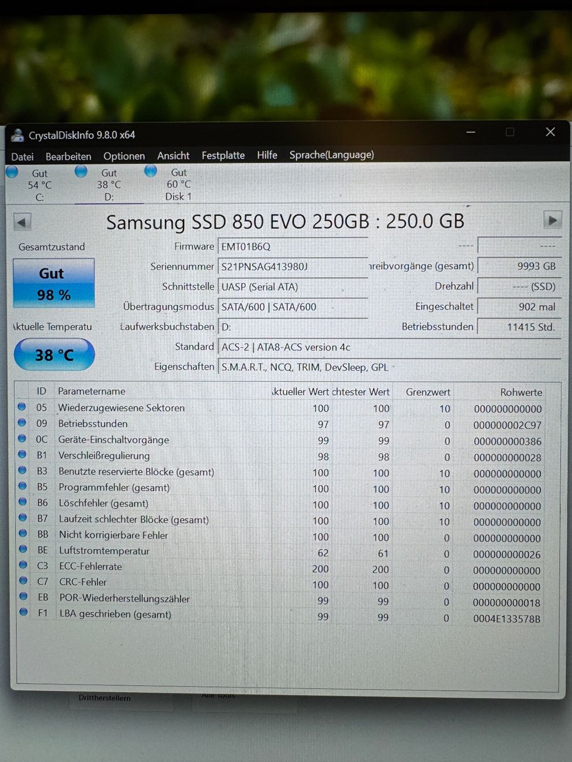Viewport: 572px width, 762px height.
Task: Click the Betriebsstunden value 11415 Std.
Action: coord(519,327)
